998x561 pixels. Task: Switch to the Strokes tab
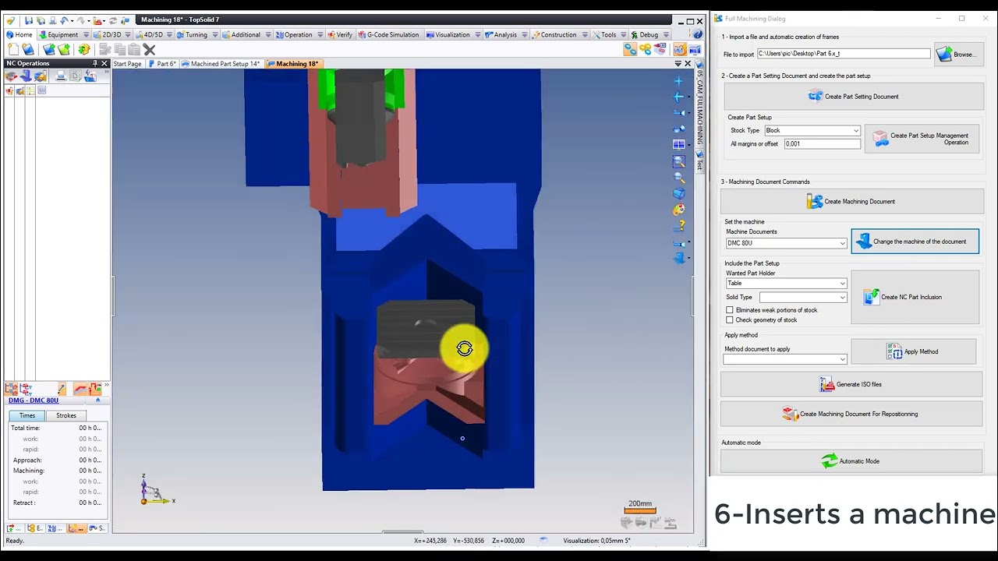(66, 415)
